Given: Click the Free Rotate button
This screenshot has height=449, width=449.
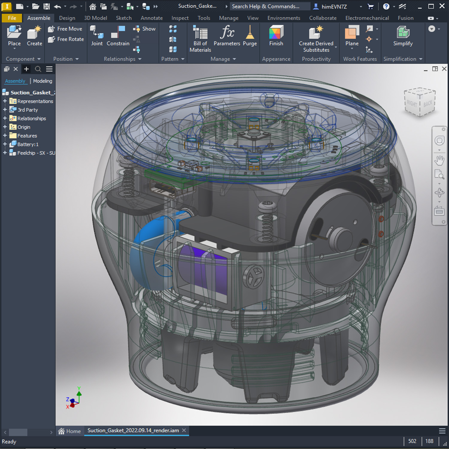Looking at the screenshot, I should click(x=66, y=39).
